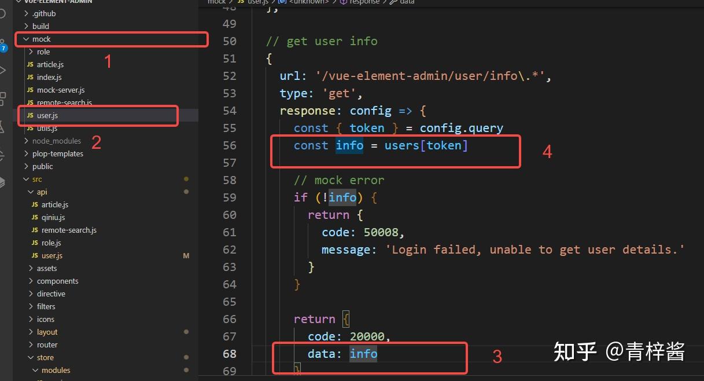Click the '// get user info' comment
This screenshot has width=704, height=381.
click(322, 41)
